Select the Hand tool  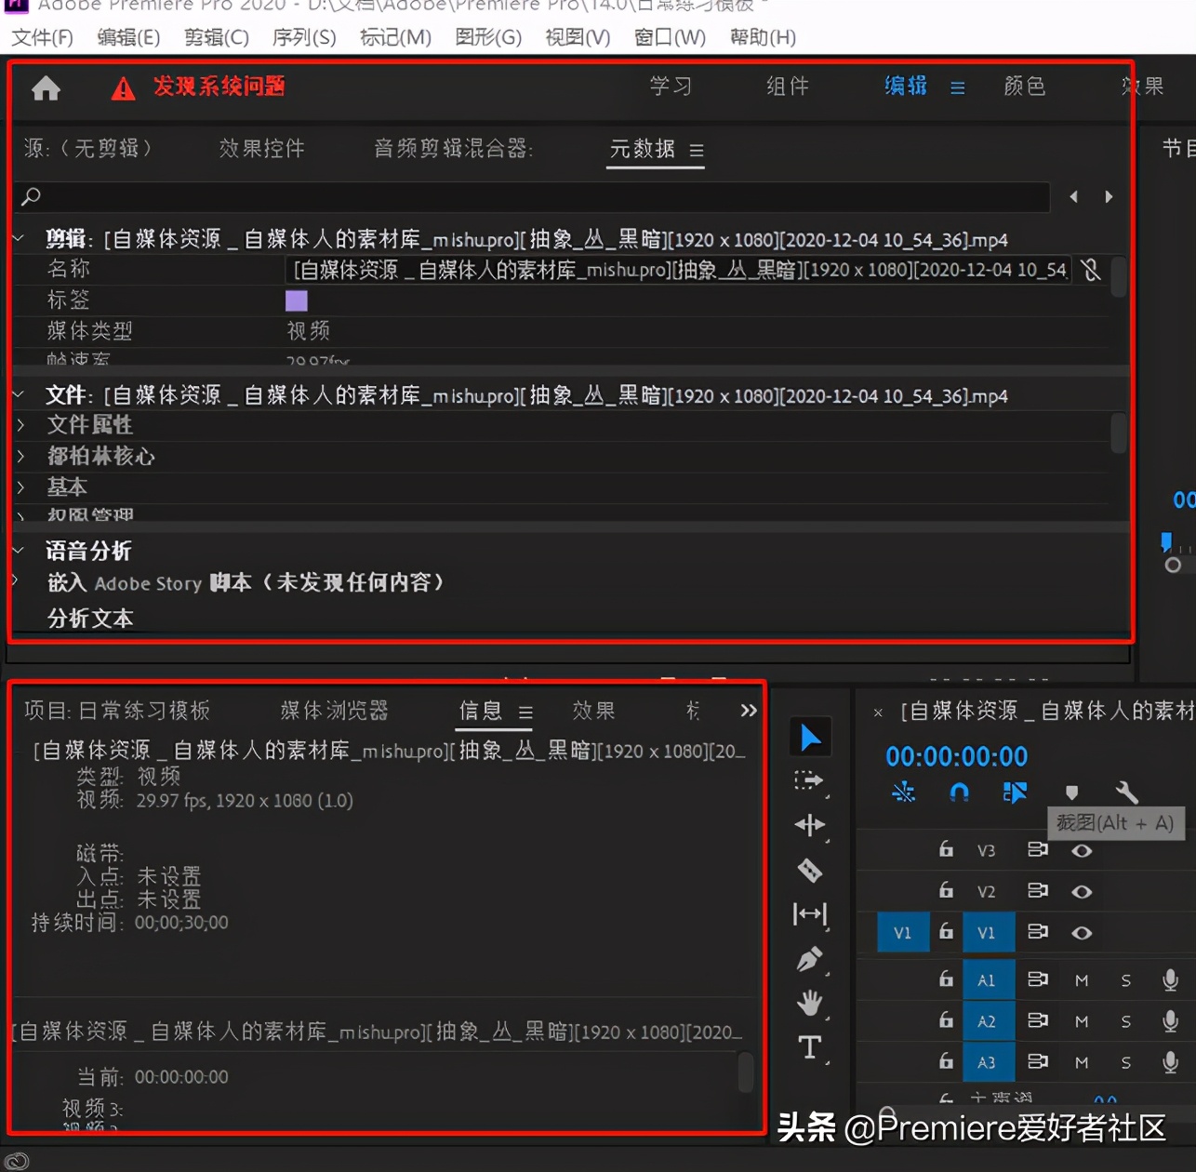809,1003
